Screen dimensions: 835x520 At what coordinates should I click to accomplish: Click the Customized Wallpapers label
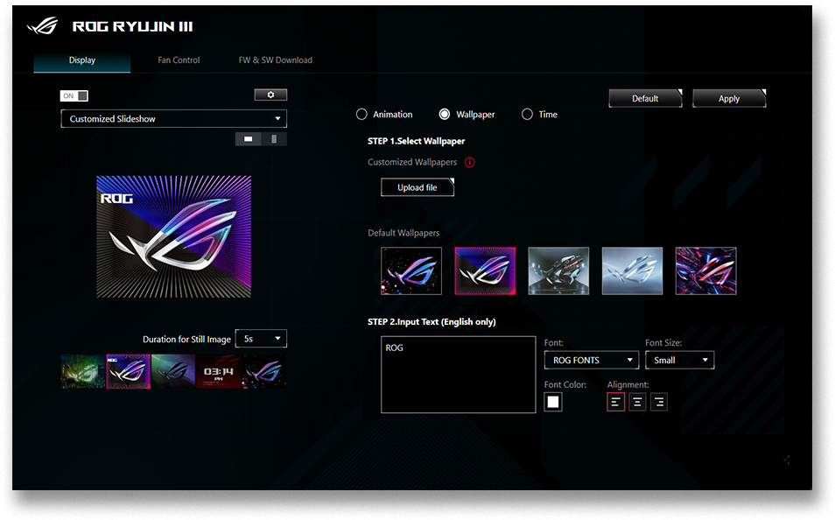412,162
